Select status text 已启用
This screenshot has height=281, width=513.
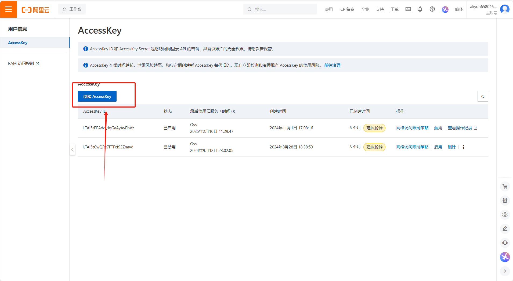click(169, 128)
